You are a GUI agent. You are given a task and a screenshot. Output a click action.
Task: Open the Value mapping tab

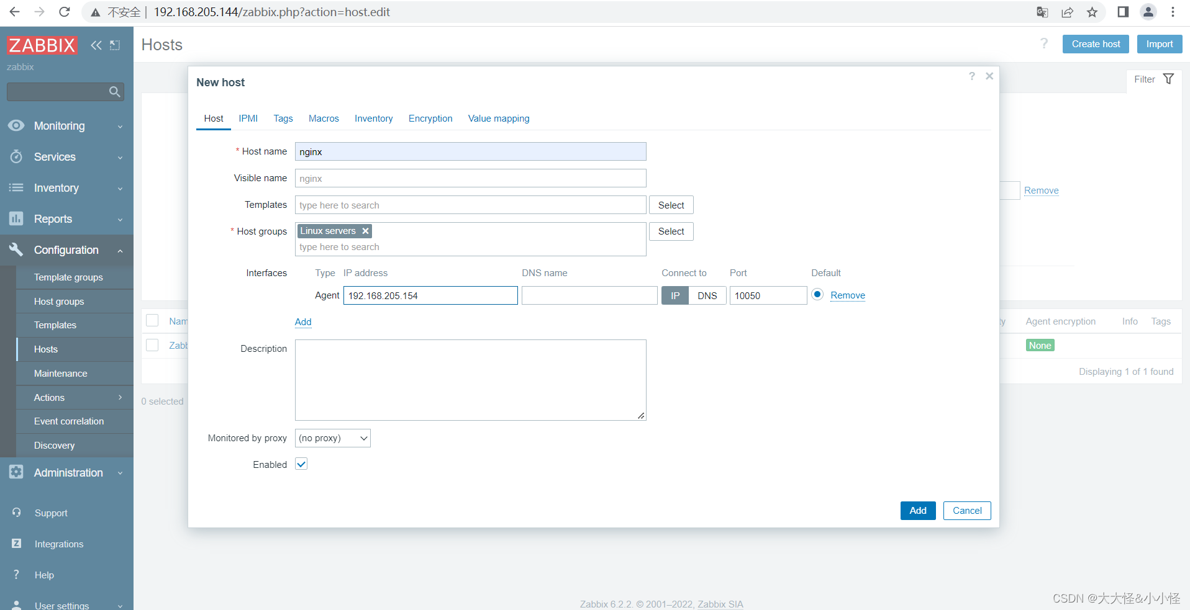coord(499,118)
